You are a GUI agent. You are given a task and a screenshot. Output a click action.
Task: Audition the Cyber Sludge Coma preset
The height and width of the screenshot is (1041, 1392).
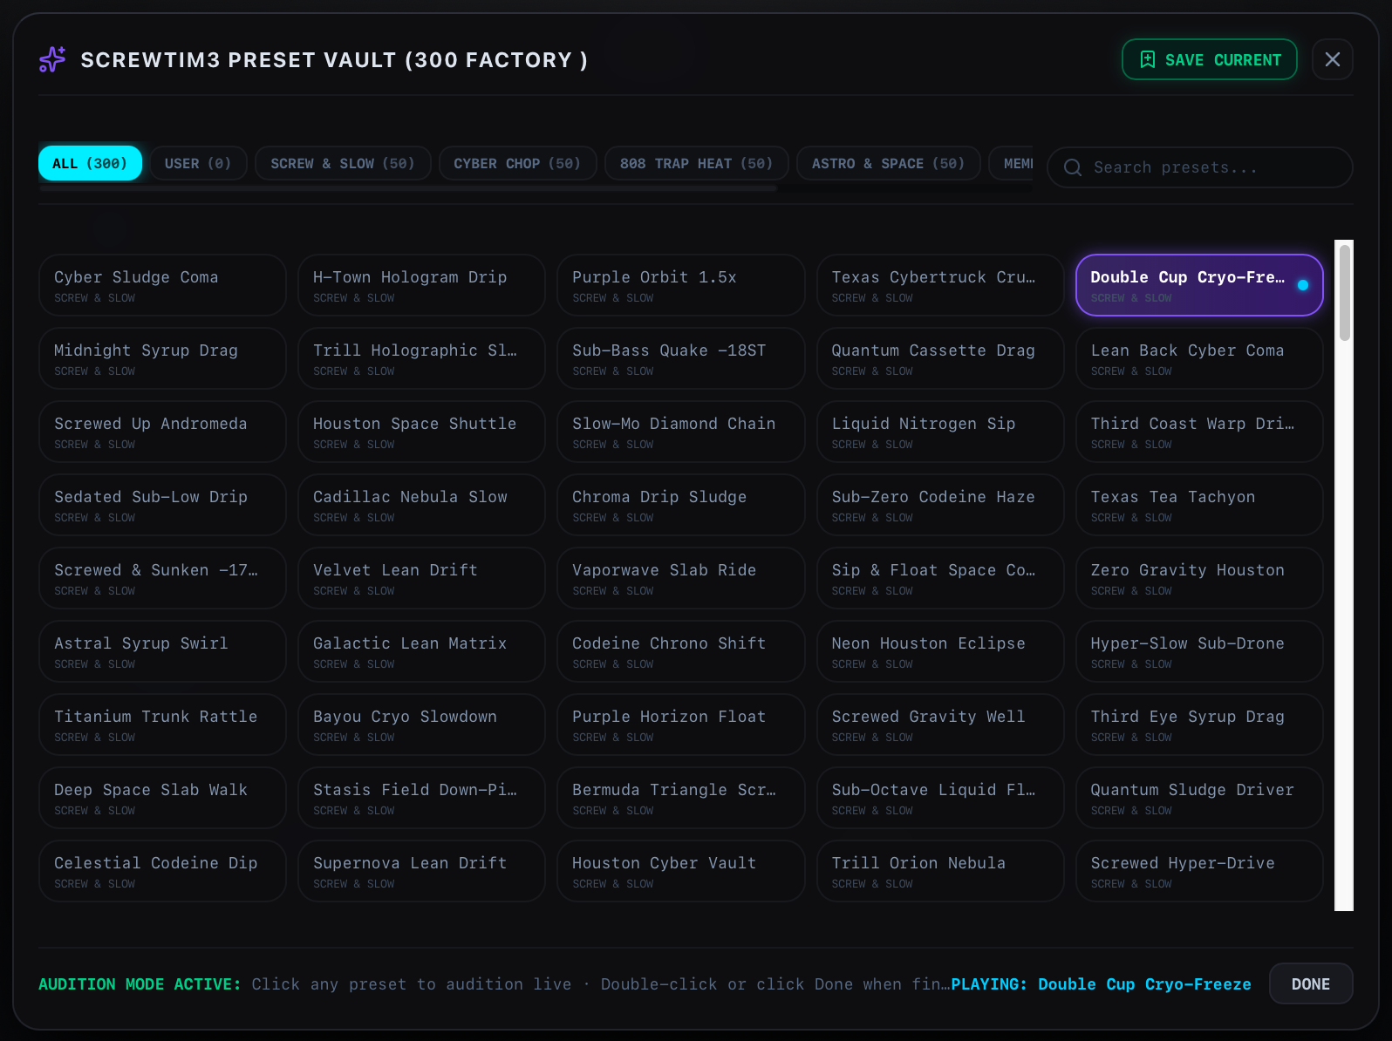(x=162, y=285)
